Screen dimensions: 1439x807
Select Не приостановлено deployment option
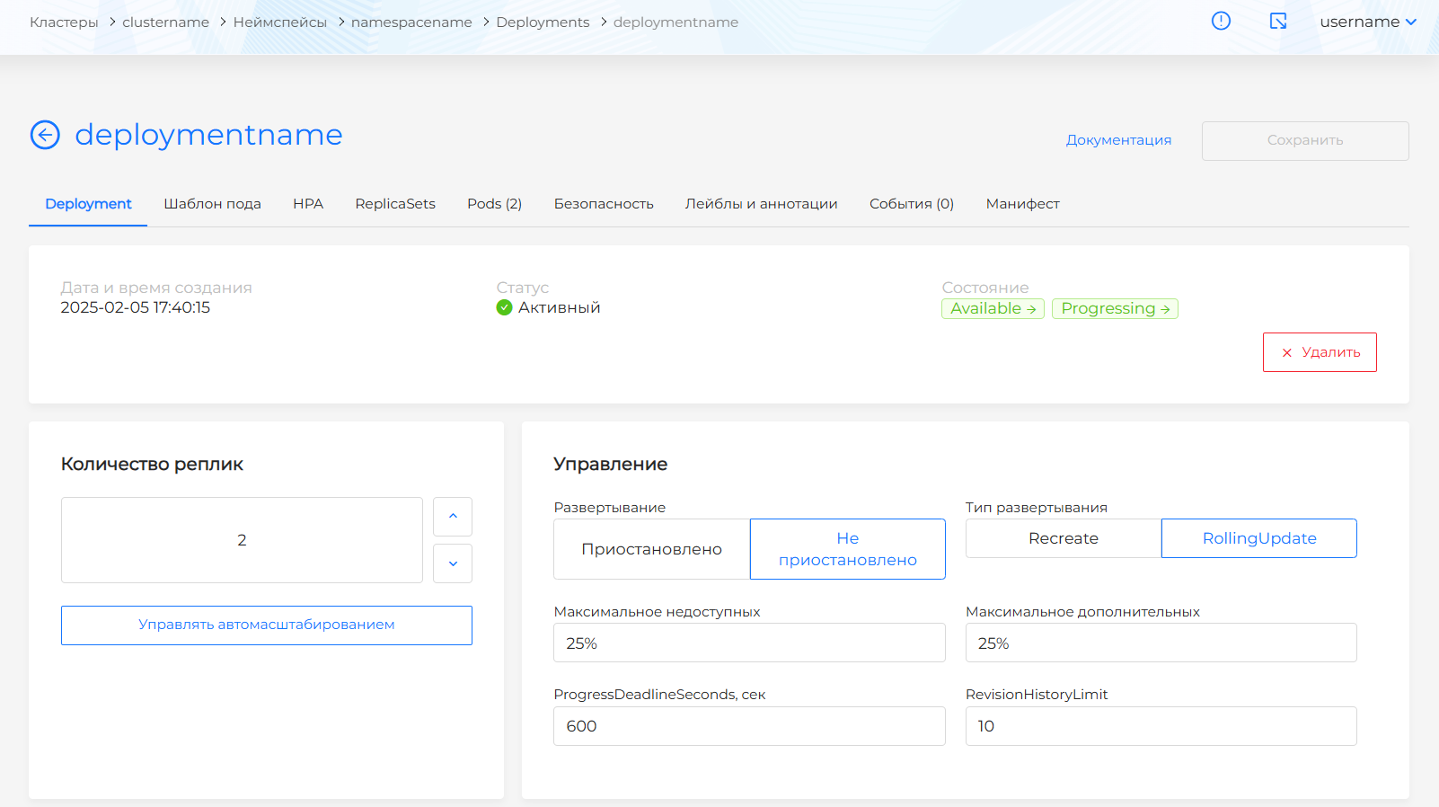pos(847,549)
